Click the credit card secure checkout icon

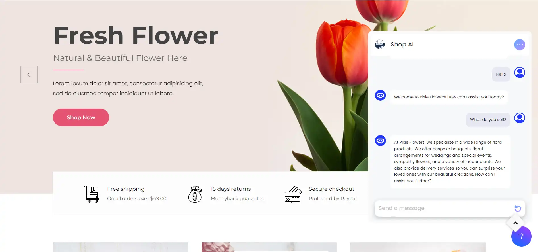click(293, 194)
